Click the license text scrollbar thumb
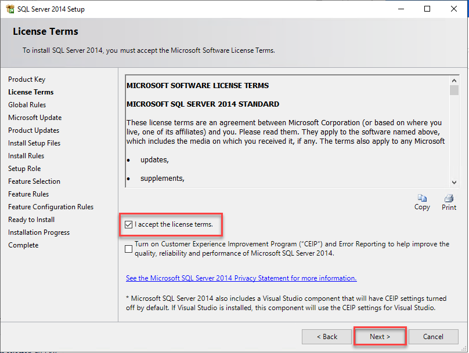Screen dimensions: 469x353 tap(454, 90)
